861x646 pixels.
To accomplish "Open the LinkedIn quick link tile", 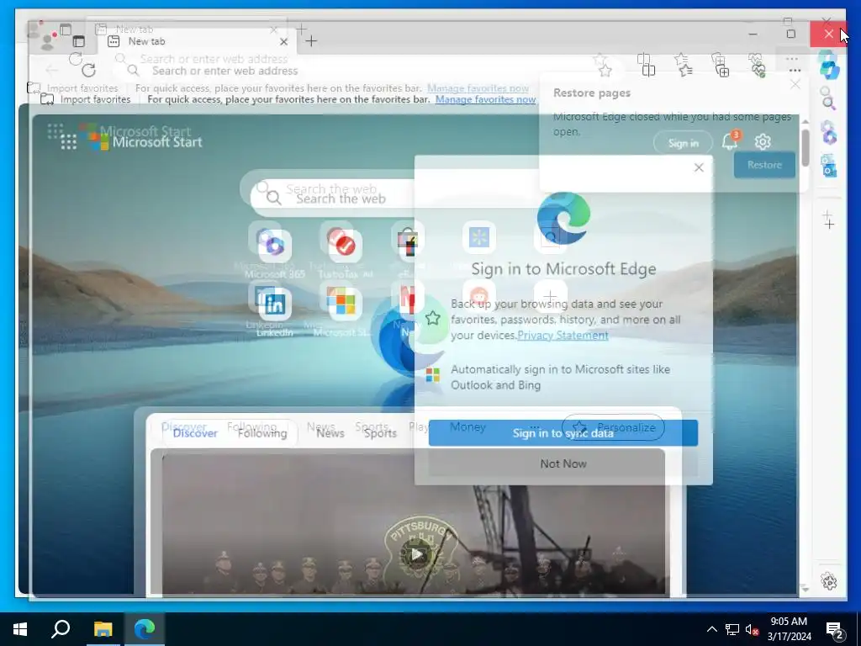I will coord(275,304).
